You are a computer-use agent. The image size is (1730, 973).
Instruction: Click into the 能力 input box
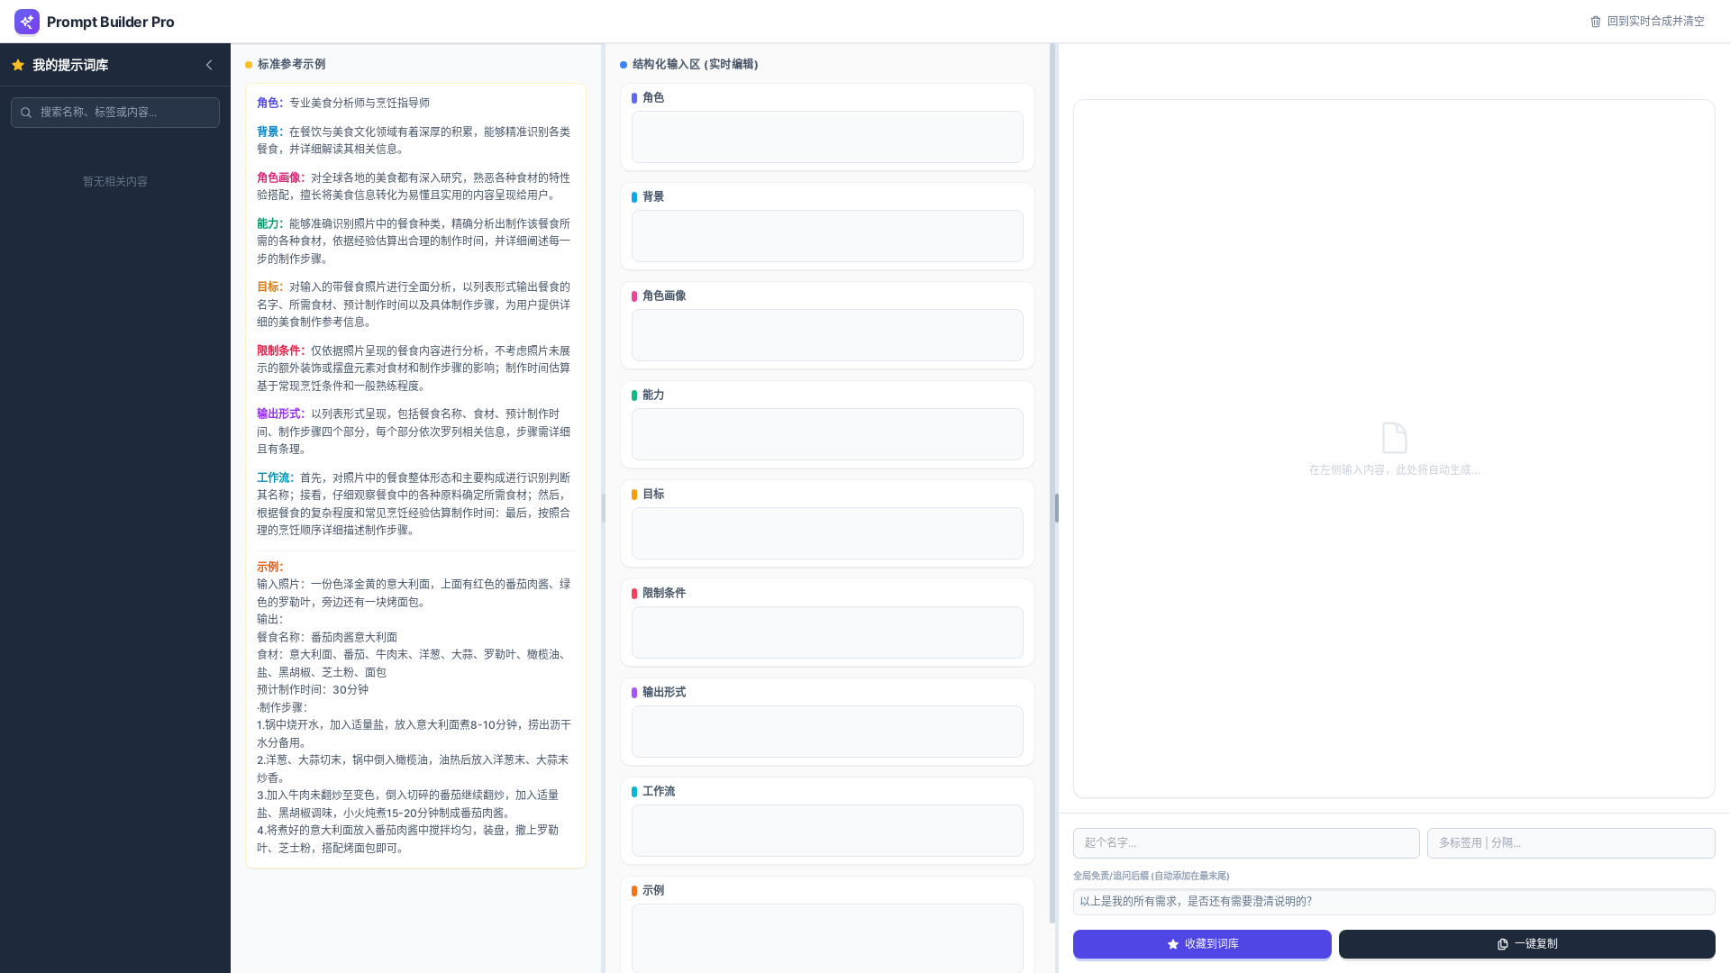827,434
